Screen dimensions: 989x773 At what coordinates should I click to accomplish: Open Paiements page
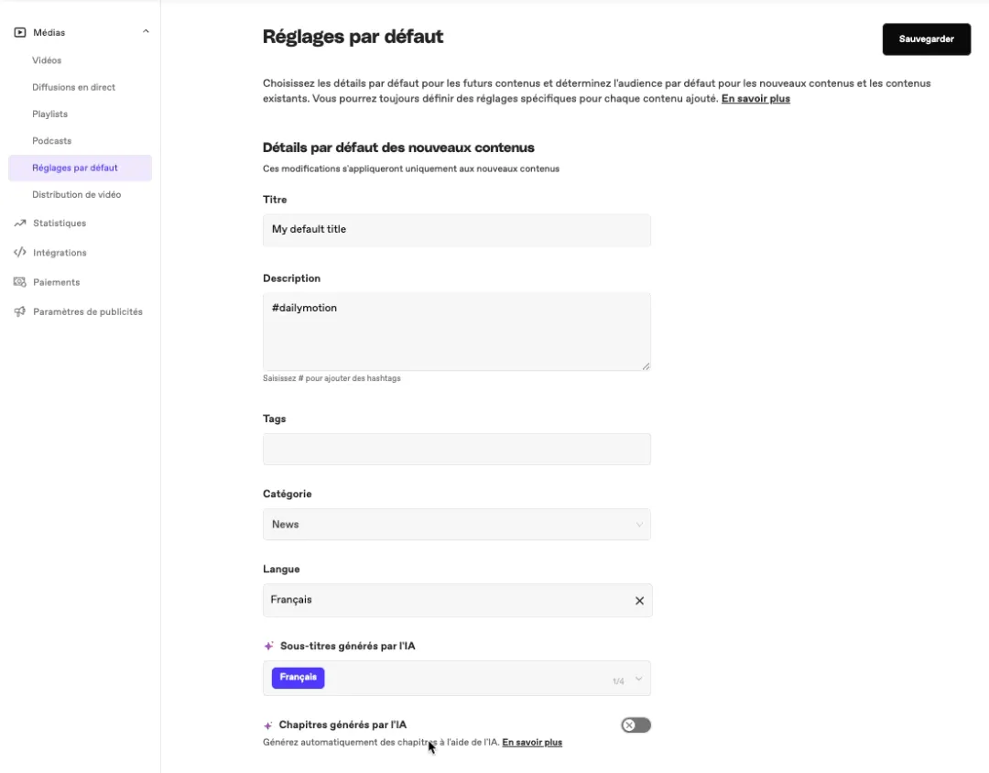[56, 282]
